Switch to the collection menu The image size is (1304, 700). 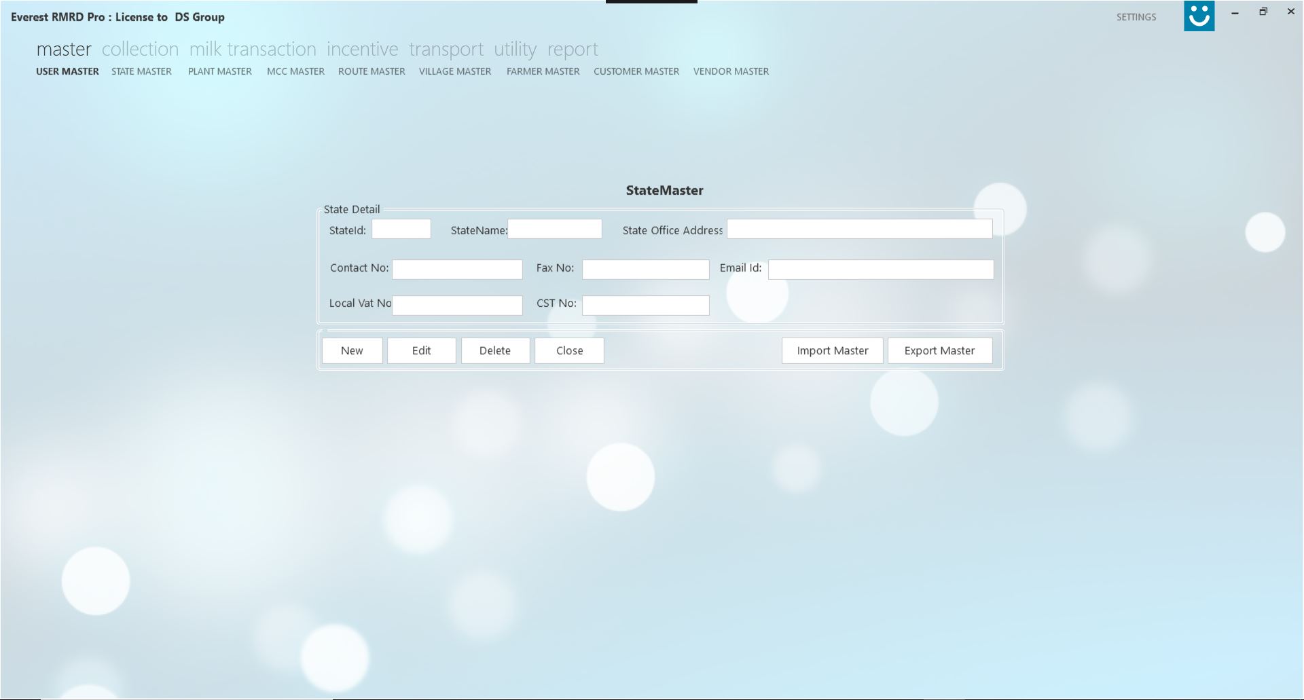pos(140,49)
